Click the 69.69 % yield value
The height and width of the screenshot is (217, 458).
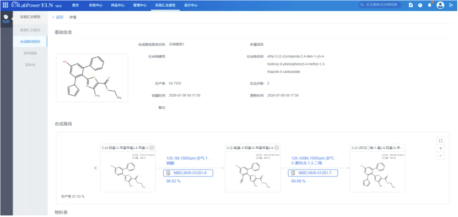click(x=299, y=181)
